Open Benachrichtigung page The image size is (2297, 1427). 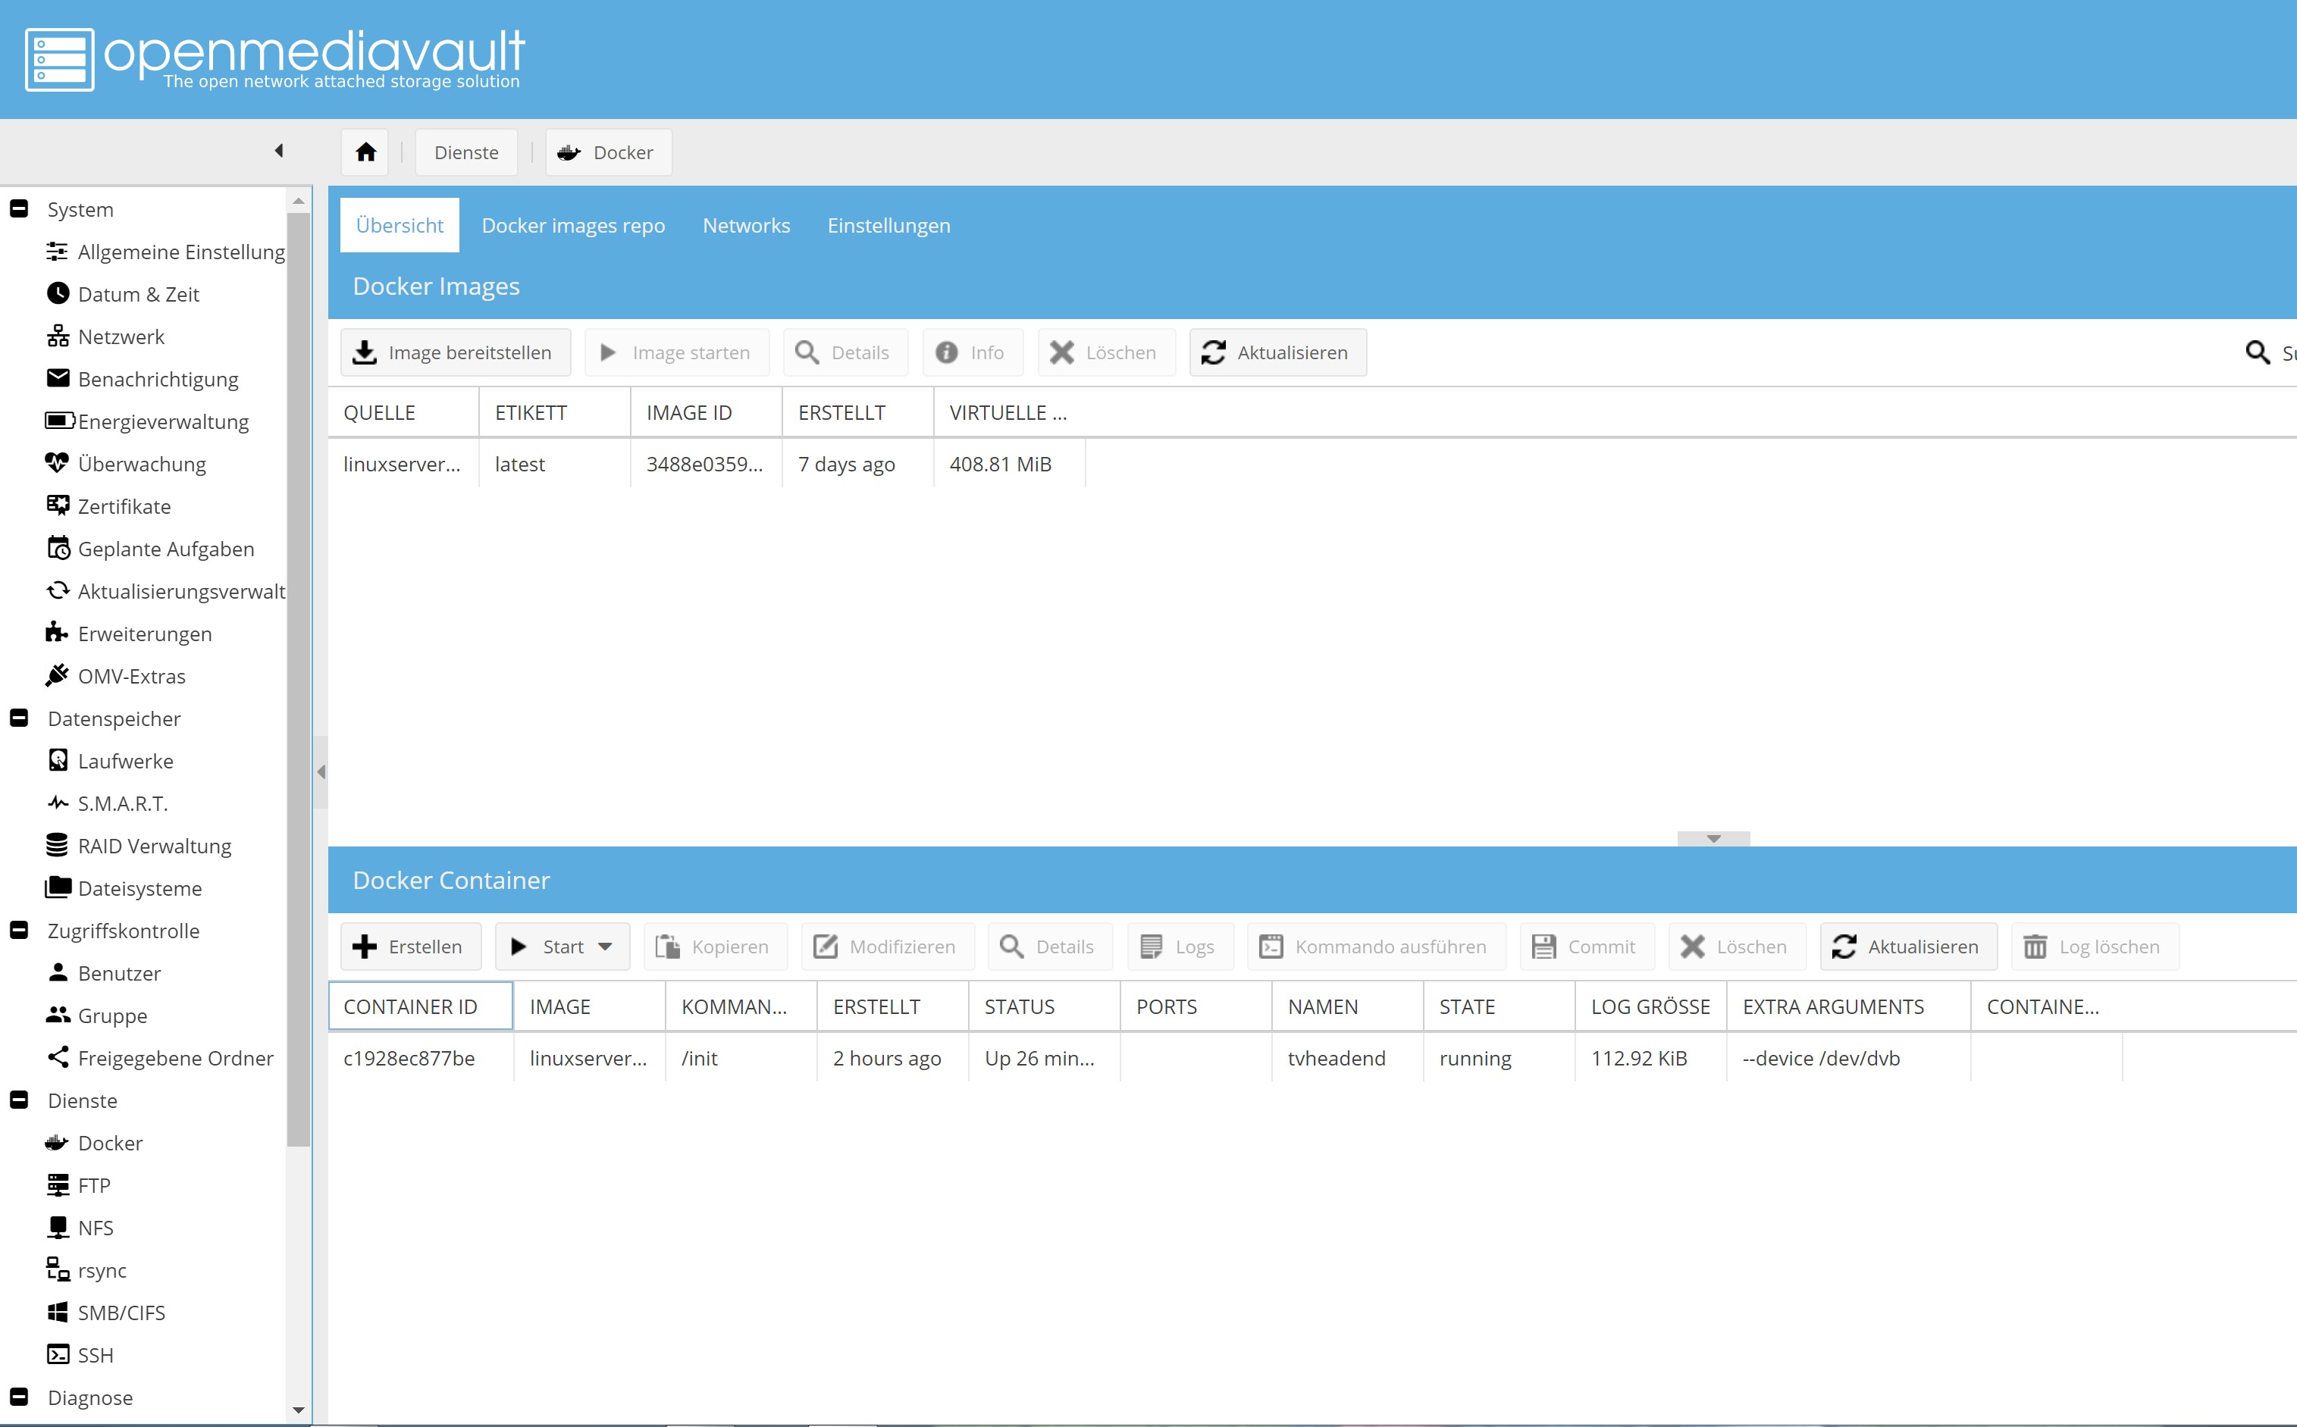142,380
